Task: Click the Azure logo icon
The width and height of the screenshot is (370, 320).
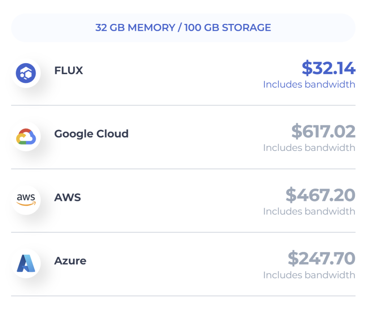Action: coord(26,264)
